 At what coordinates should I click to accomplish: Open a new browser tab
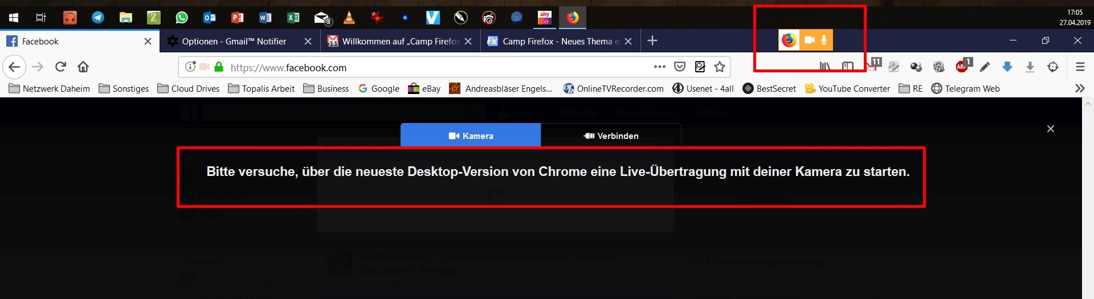tap(652, 40)
